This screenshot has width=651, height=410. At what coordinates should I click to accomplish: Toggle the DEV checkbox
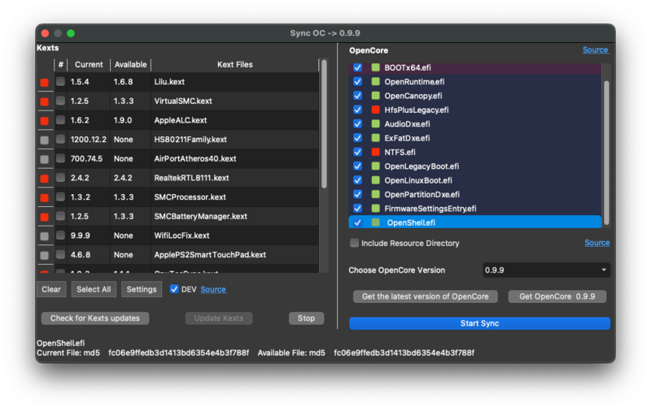pyautogui.click(x=174, y=289)
